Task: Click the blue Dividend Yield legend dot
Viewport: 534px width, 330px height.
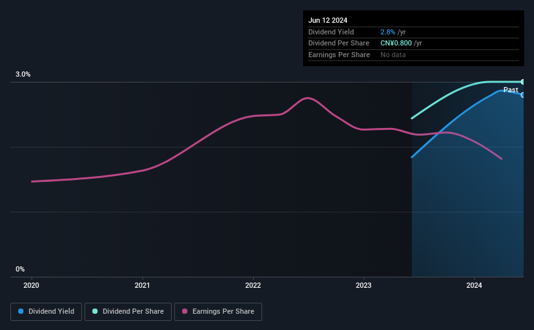Action: pos(21,311)
